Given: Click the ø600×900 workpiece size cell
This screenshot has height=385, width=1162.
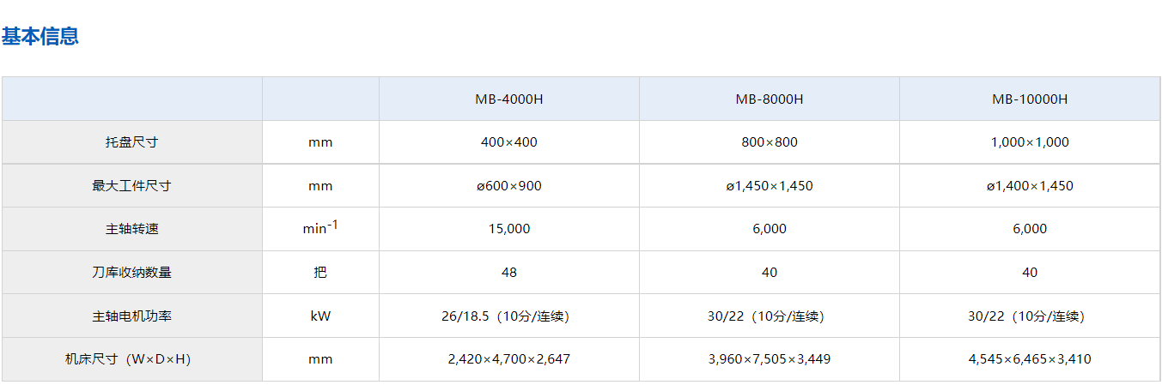Looking at the screenshot, I should click(509, 186).
